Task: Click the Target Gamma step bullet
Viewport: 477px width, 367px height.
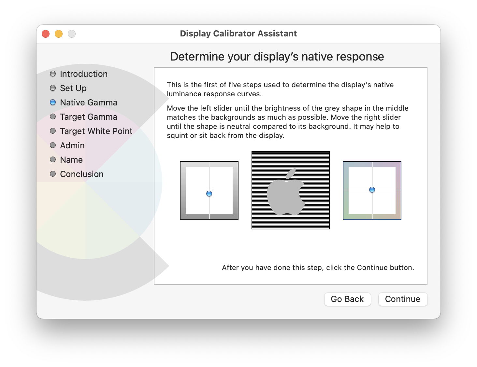Action: [x=53, y=117]
